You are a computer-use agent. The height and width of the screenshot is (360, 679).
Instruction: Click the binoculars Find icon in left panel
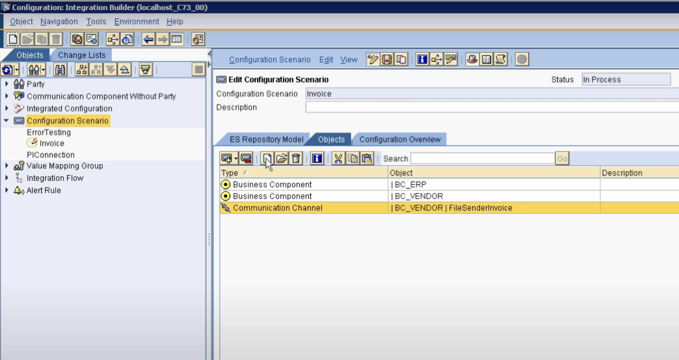point(60,69)
